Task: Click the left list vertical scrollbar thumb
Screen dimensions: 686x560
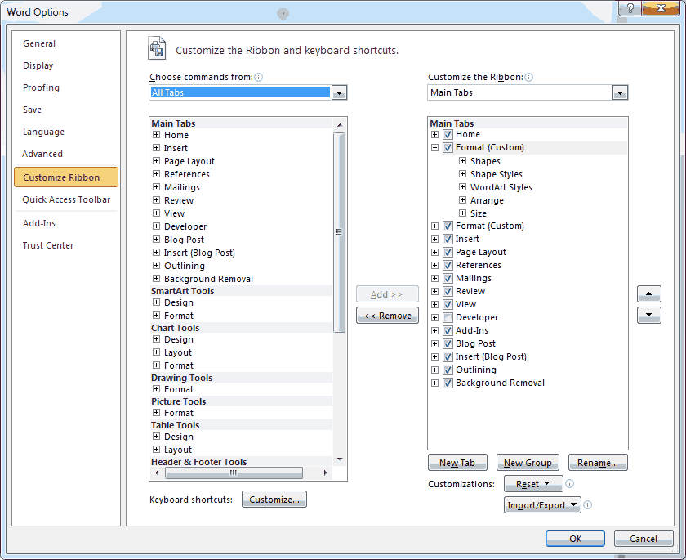Action: pyautogui.click(x=339, y=232)
